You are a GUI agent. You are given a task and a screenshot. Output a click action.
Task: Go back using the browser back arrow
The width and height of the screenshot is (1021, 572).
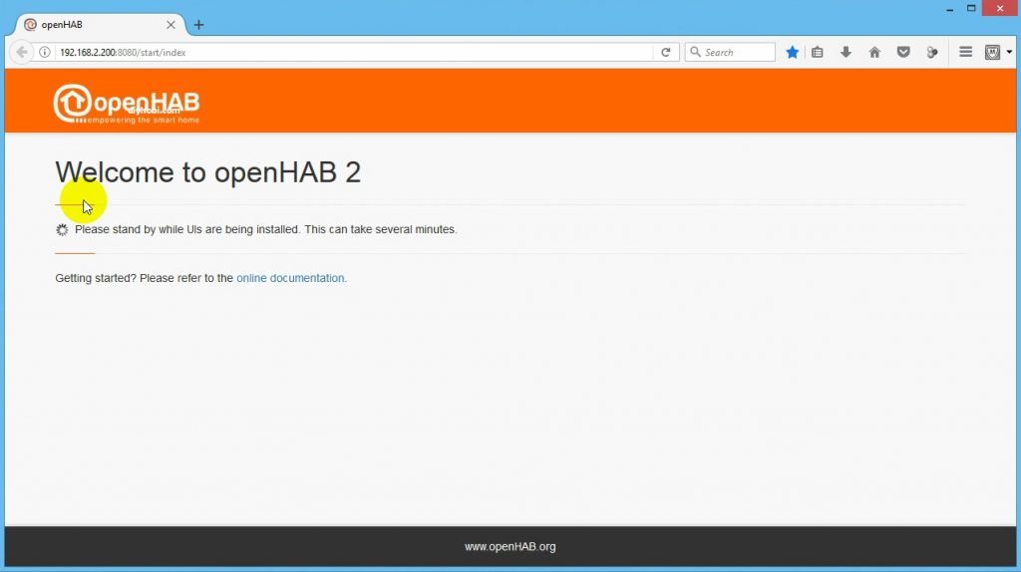(x=22, y=52)
